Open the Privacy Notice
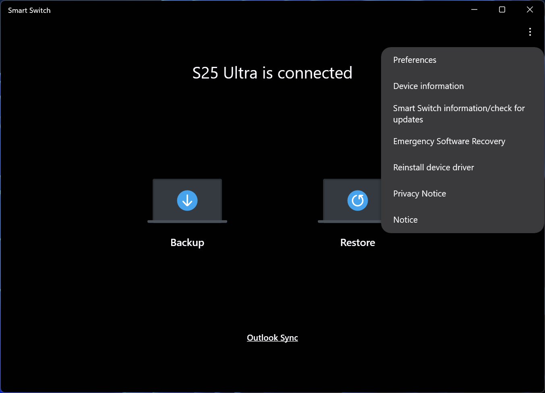545x393 pixels. 419,193
